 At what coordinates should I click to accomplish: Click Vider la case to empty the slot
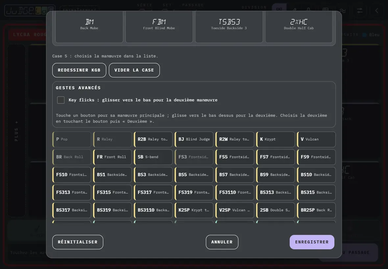point(134,70)
